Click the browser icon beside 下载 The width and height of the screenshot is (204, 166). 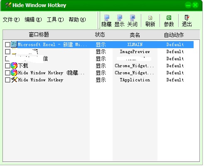14,66
